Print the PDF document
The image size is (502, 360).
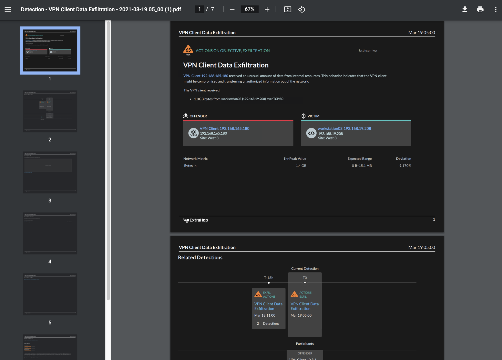(x=480, y=9)
